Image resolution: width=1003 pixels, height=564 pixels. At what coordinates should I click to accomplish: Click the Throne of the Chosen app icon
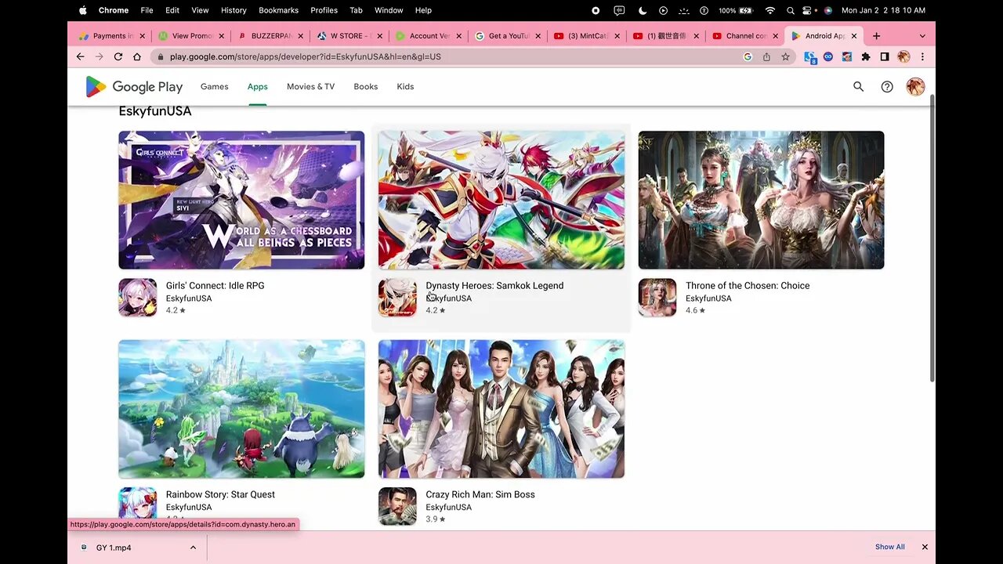click(x=657, y=298)
